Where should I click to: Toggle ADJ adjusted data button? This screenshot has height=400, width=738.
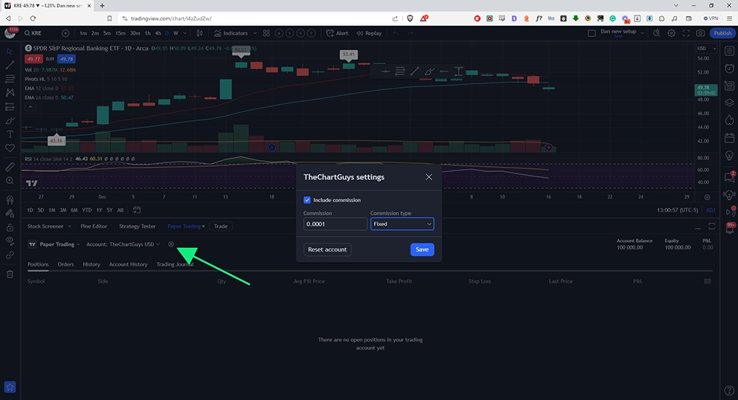click(710, 210)
